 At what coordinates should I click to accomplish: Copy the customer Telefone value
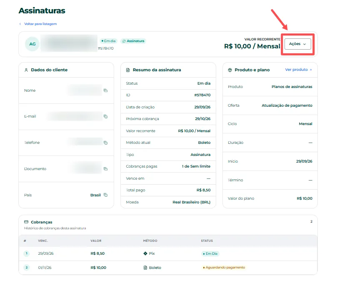105,143
